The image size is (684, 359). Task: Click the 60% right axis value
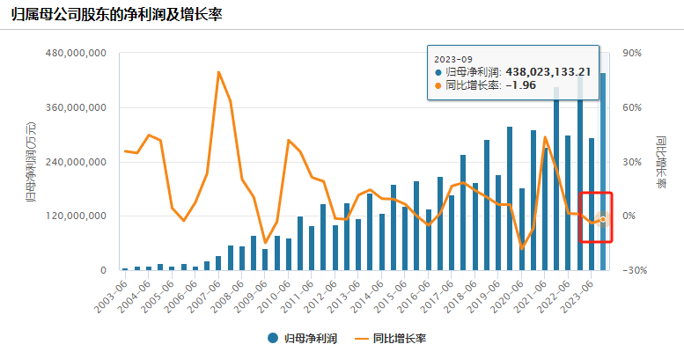tap(632, 107)
